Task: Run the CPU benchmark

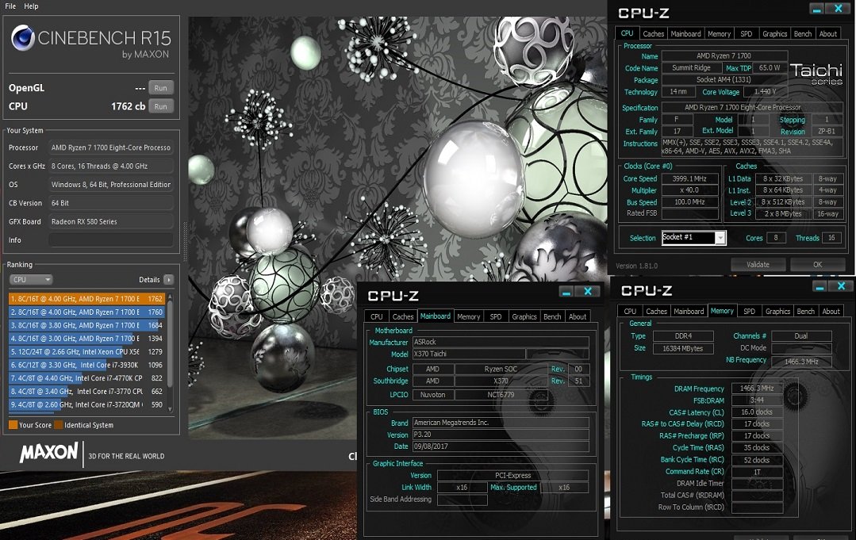Action: (x=160, y=106)
